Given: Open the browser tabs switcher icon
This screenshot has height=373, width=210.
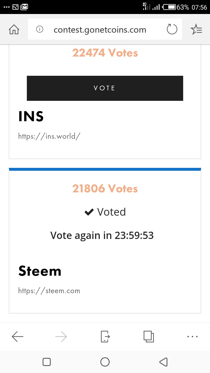Looking at the screenshot, I should point(149,337).
